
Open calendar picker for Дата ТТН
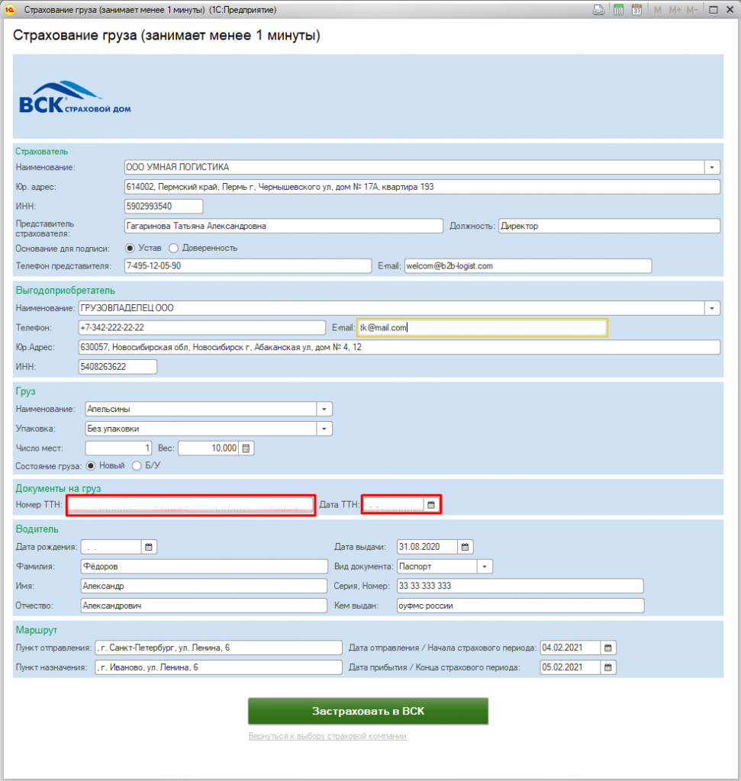tap(431, 505)
